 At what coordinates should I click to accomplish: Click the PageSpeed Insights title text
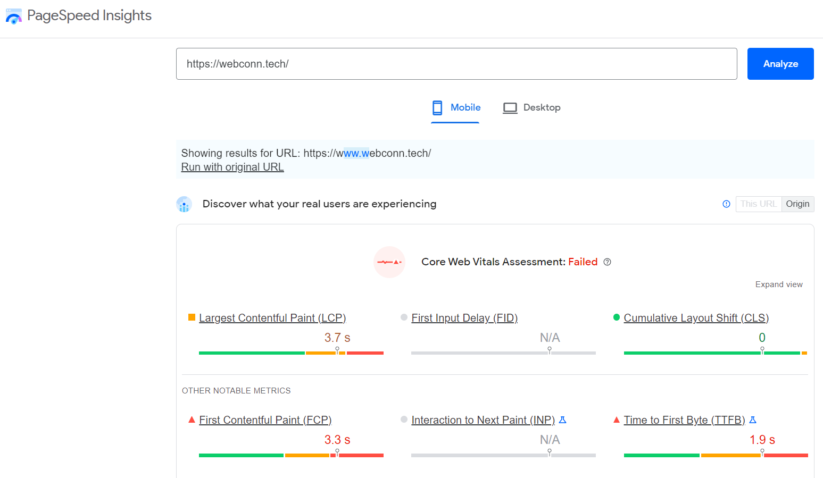[89, 16]
